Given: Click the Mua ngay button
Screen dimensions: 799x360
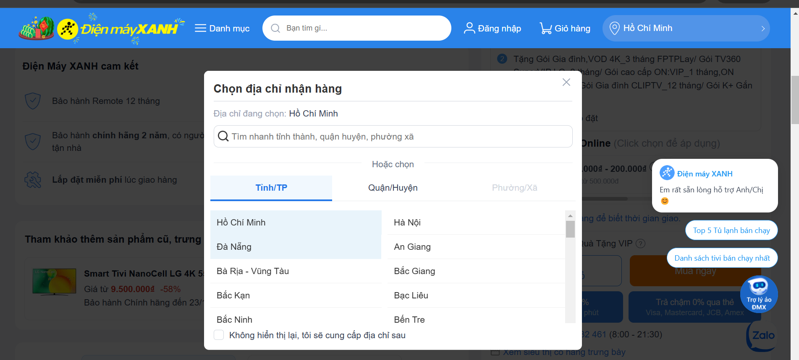Looking at the screenshot, I should click(x=695, y=271).
